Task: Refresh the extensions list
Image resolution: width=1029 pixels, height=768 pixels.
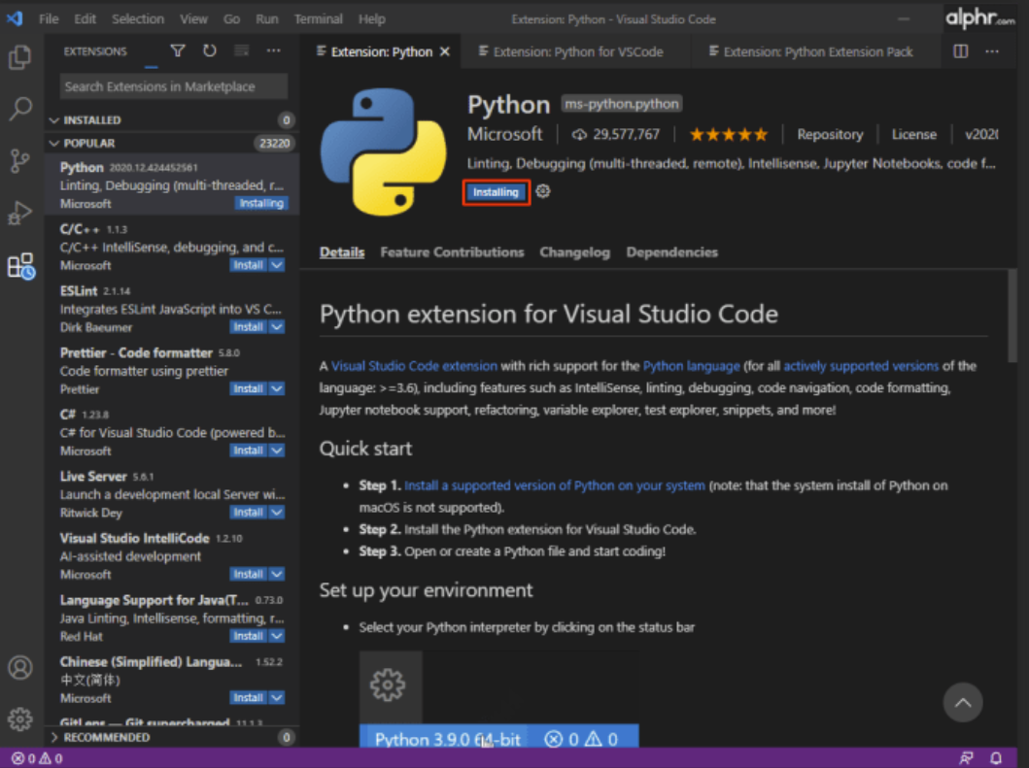Action: point(209,51)
